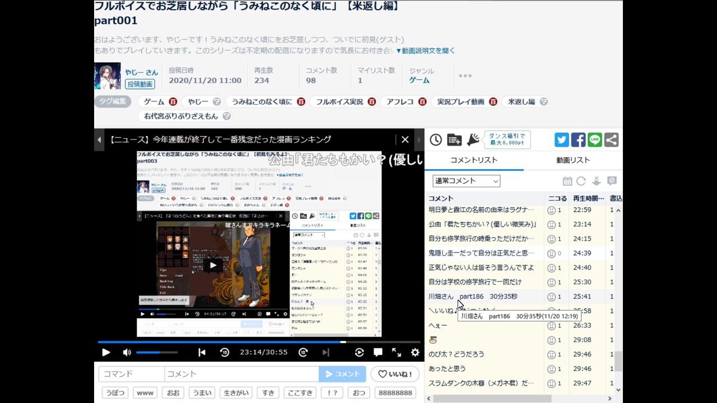Open uploader やじー's profile link
717x403 pixels.
point(142,72)
